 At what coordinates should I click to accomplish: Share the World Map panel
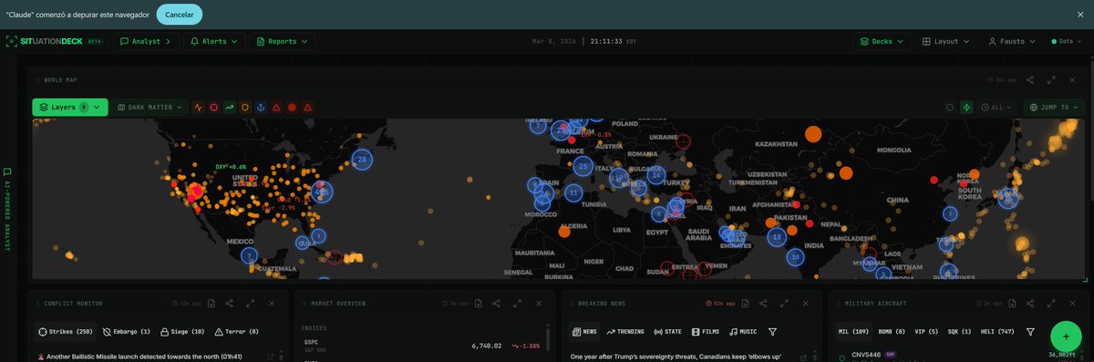(1030, 80)
